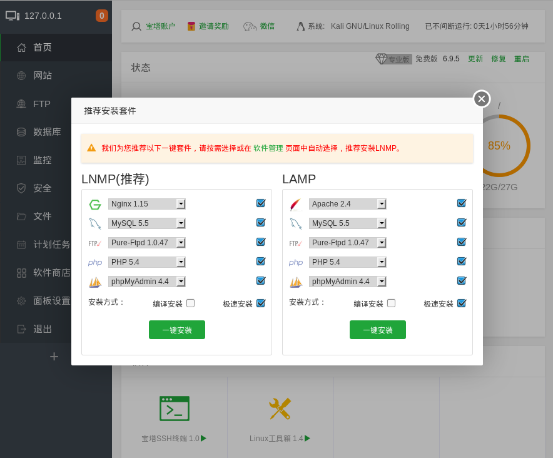Open LNMP phpMyAdmin 4.4 dropdown
Screen dimensions: 553x458
tap(147, 282)
